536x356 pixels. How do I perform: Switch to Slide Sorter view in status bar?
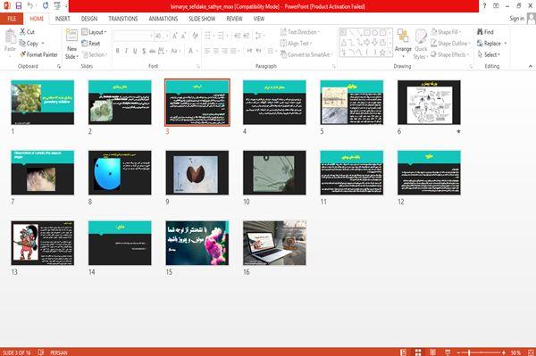(x=418, y=352)
